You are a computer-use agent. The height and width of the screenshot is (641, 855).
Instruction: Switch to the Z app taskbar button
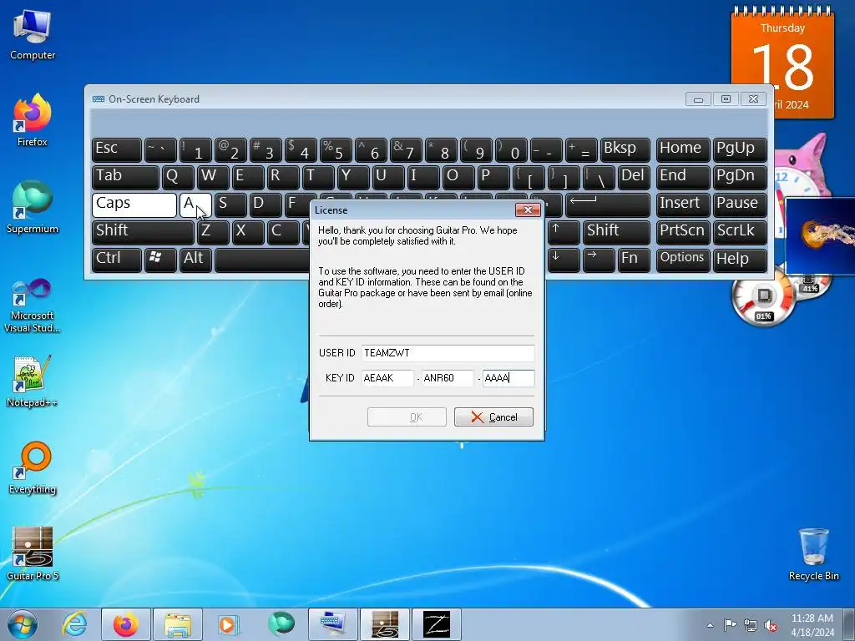pyautogui.click(x=436, y=624)
